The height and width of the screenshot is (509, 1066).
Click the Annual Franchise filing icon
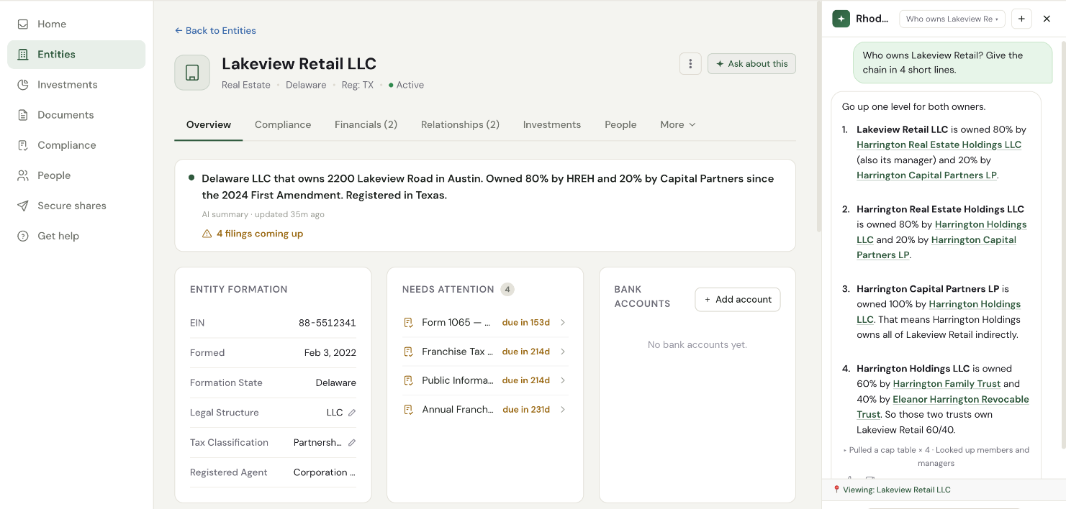coord(408,409)
